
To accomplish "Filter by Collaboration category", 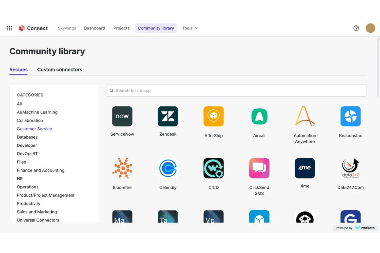I will coord(30,120).
